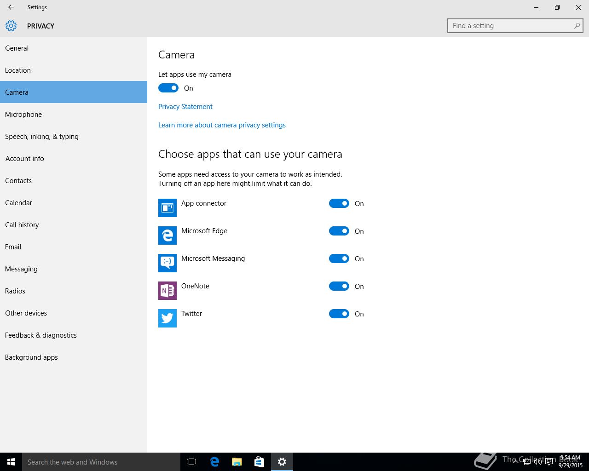589x471 pixels.
Task: Click the taskbar clock and date
Action: click(x=570, y=462)
